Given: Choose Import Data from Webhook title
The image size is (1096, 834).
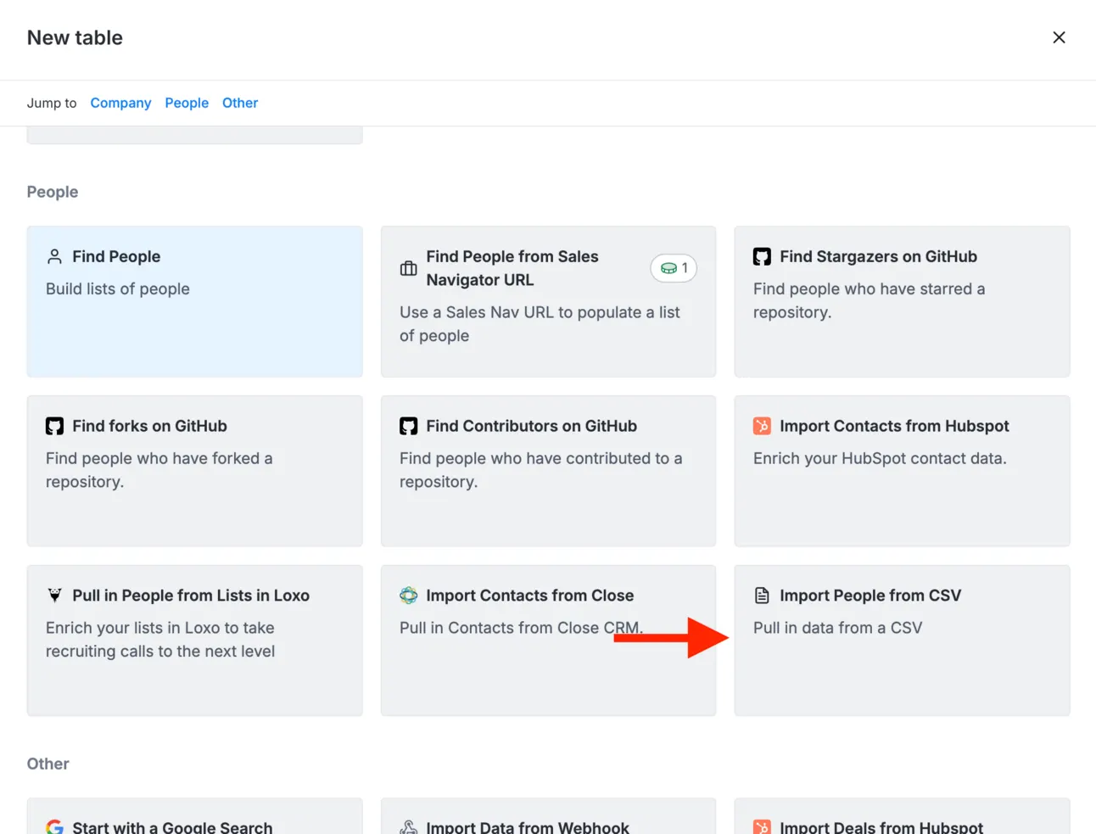Looking at the screenshot, I should point(528,827).
